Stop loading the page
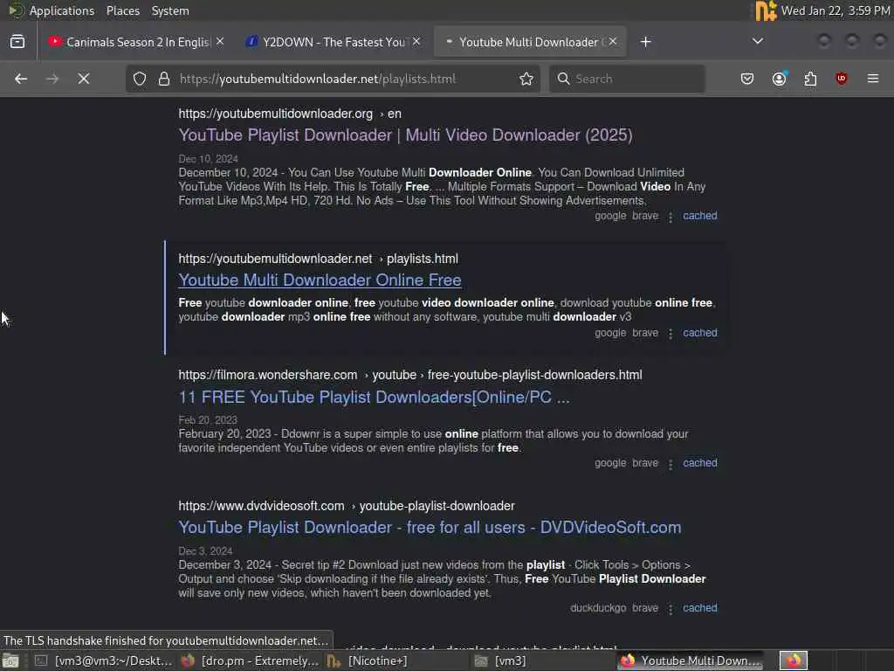The width and height of the screenshot is (894, 671). click(x=84, y=79)
